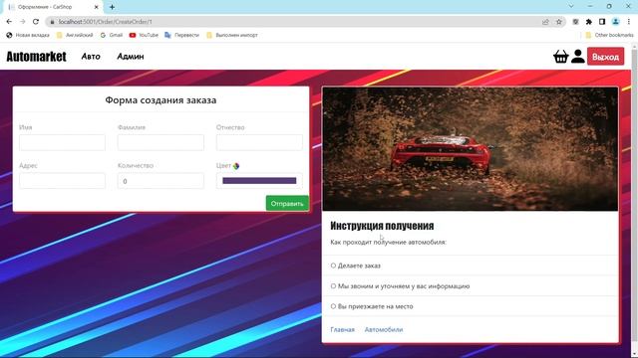Reload the page with the refresh icon
This screenshot has height=358, width=638.
click(x=36, y=22)
